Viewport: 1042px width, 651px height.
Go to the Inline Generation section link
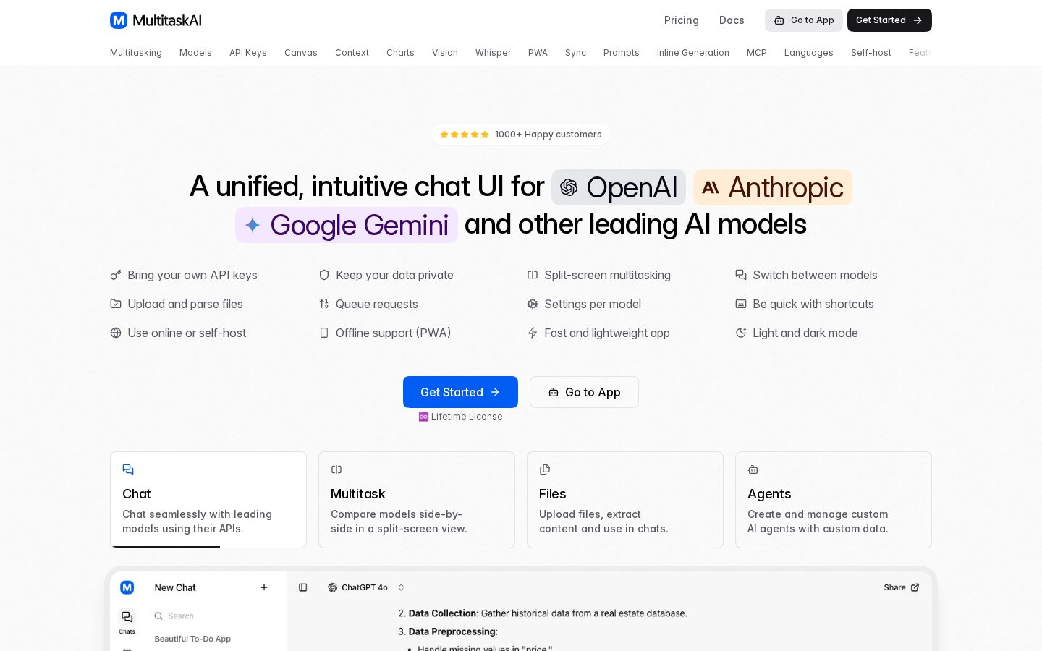693,53
